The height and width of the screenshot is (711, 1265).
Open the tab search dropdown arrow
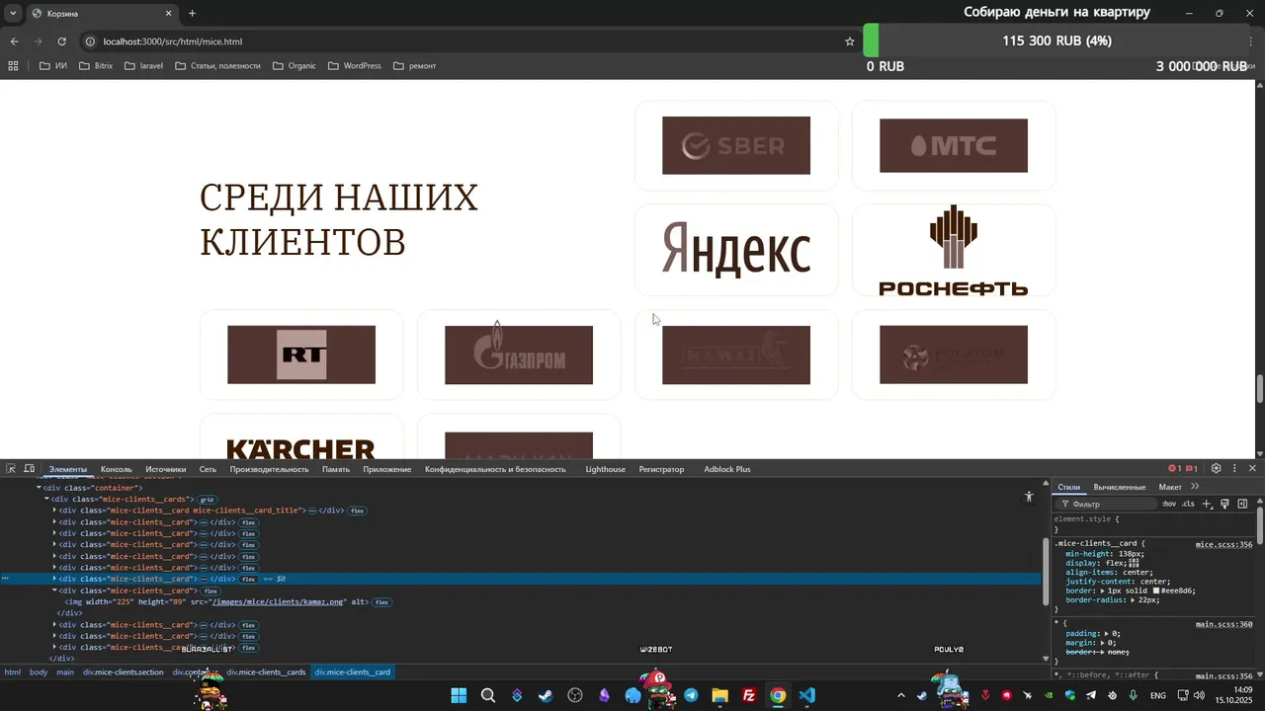(13, 14)
